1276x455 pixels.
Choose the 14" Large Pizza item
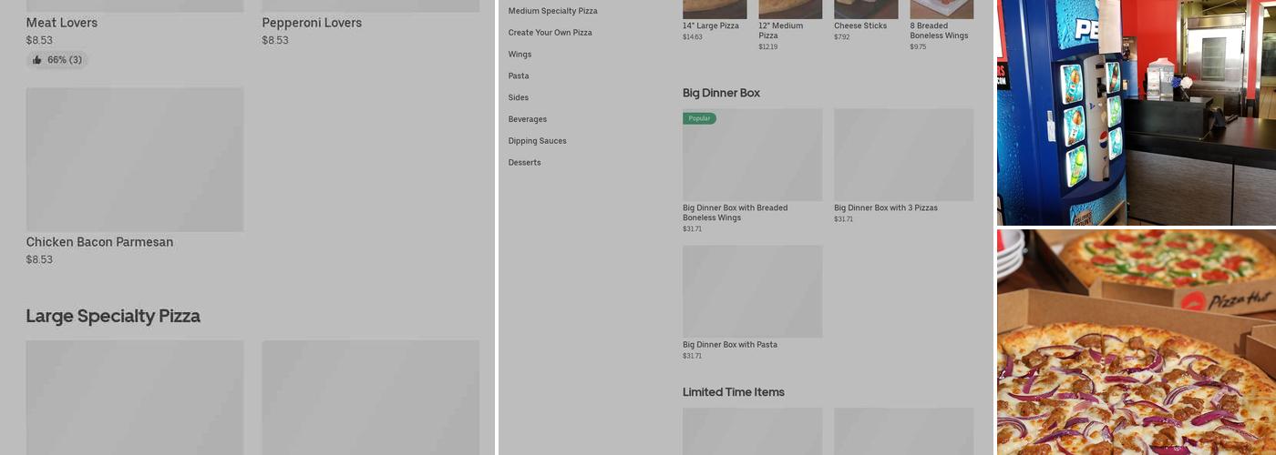711,25
